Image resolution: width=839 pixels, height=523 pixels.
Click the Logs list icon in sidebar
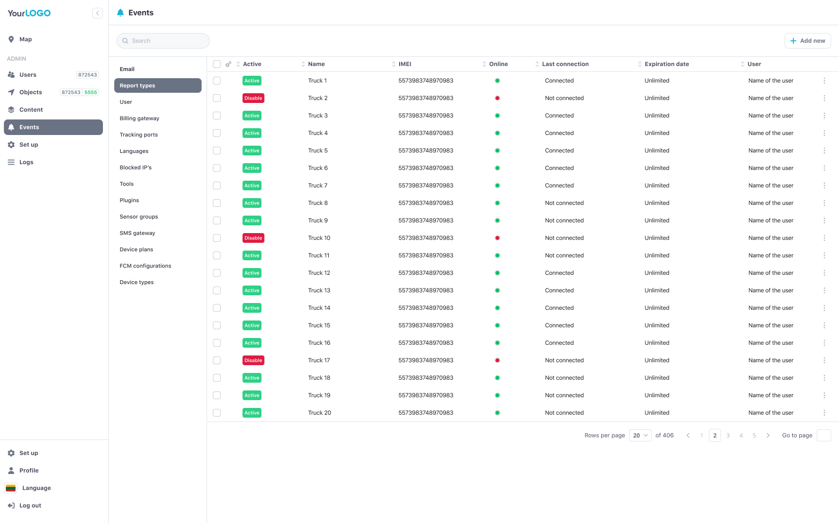click(11, 162)
